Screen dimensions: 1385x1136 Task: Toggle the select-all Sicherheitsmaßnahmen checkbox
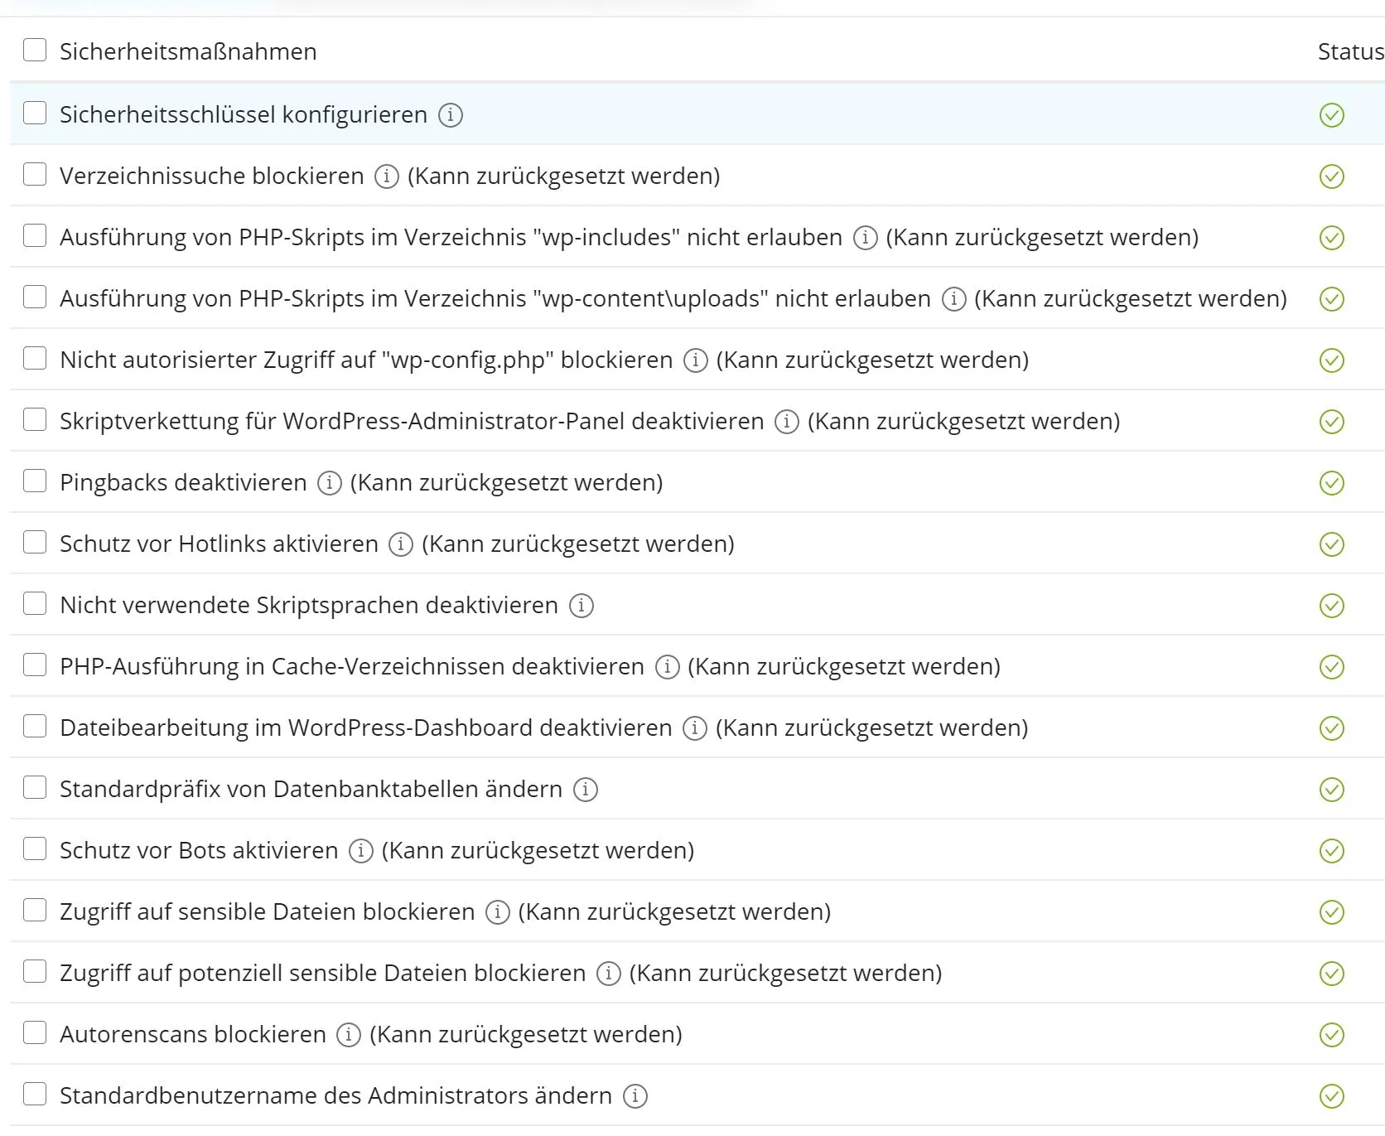35,50
